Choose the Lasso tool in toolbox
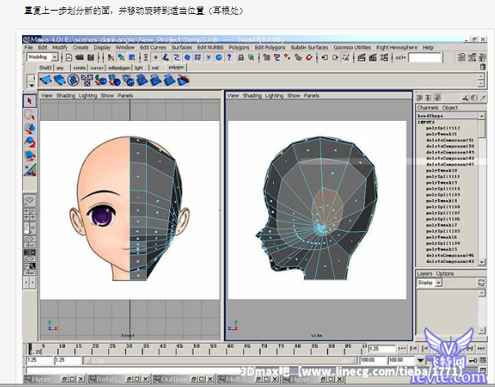This screenshot has height=387, width=495. click(x=29, y=114)
